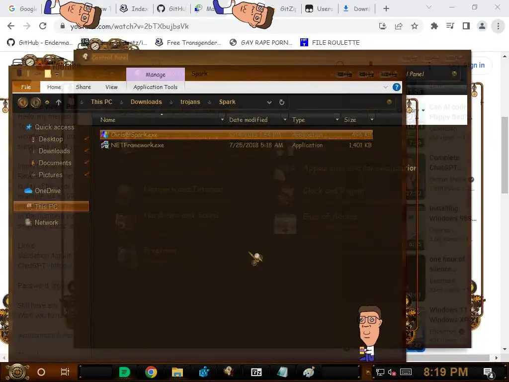
Task: Reload the Chrome page
Action: pyautogui.click(x=43, y=26)
